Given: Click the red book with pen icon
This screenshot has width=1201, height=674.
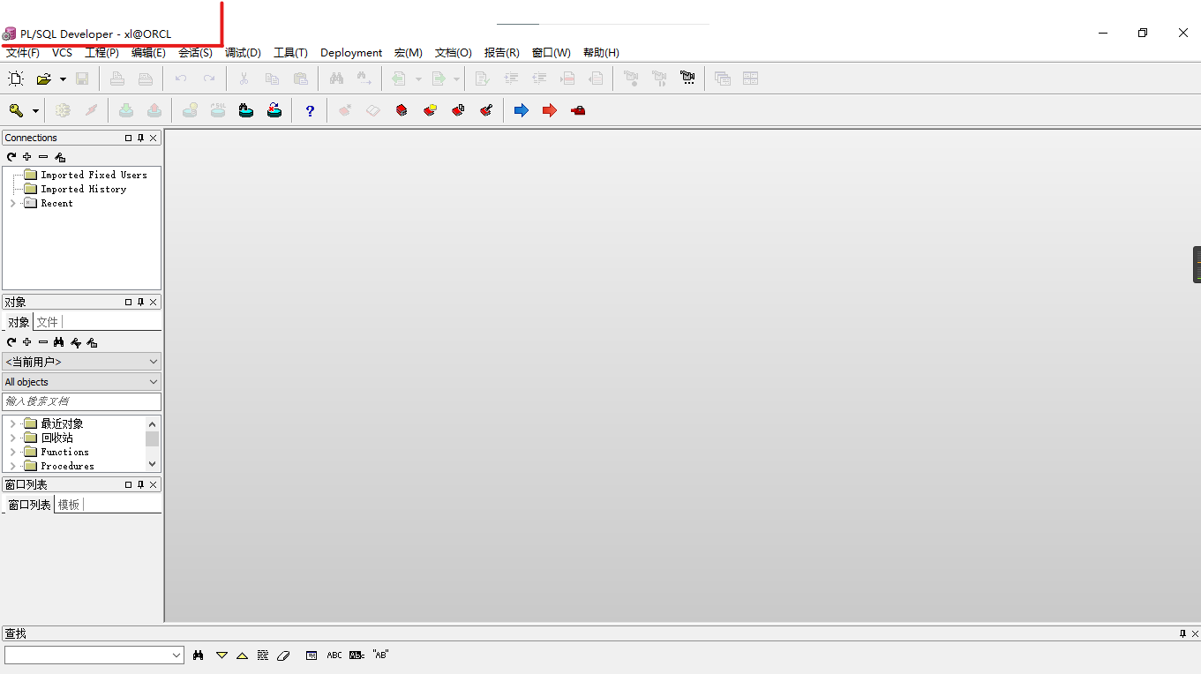Looking at the screenshot, I should coord(486,110).
